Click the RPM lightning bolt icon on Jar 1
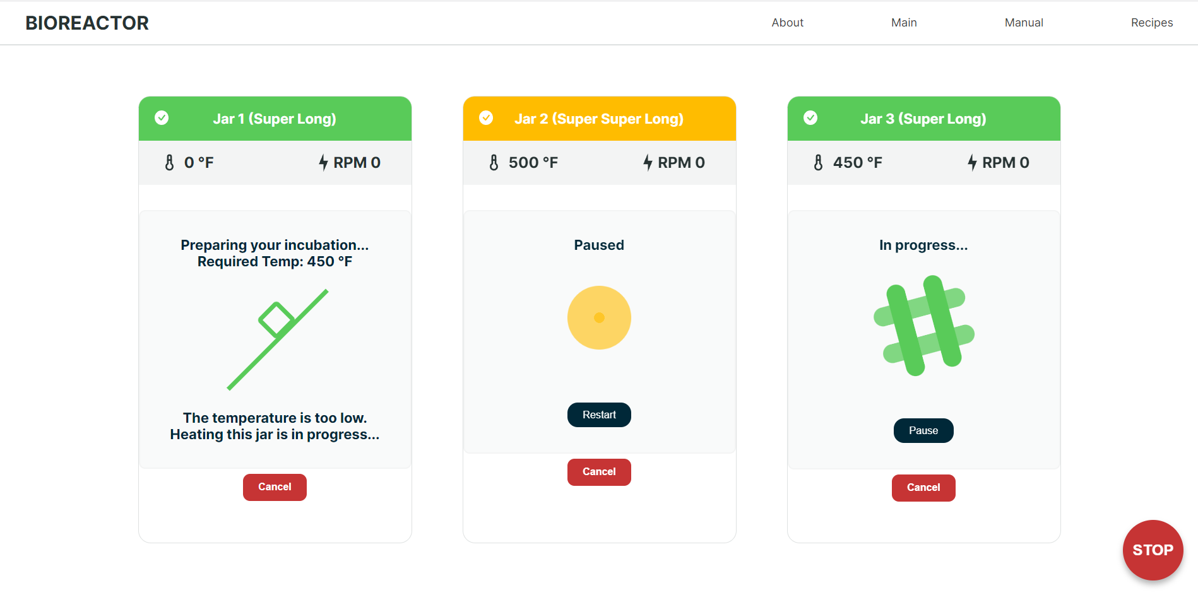 [323, 162]
